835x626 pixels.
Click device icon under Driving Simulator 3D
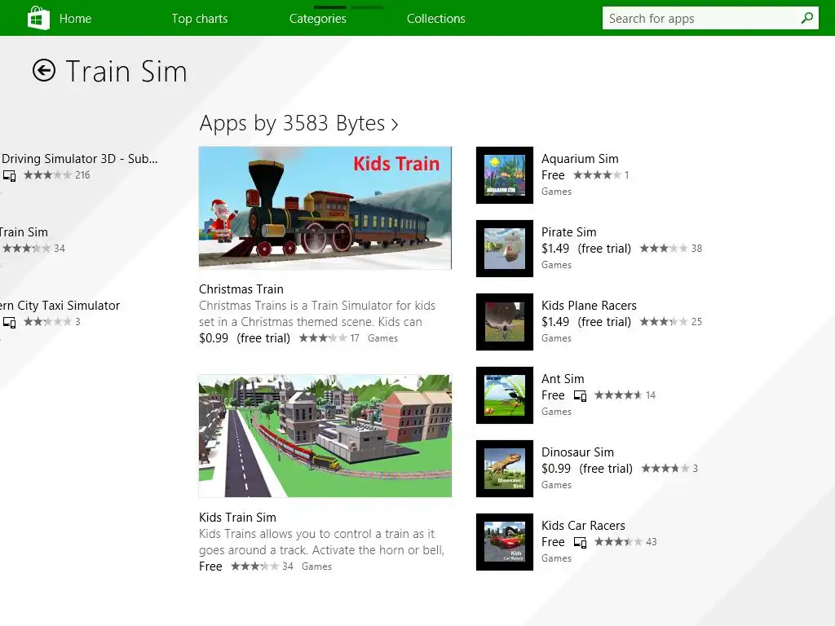pyautogui.click(x=9, y=175)
